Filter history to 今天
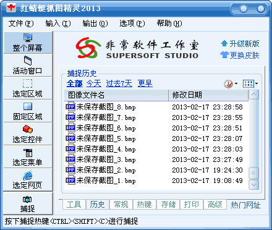272x230 pixels. pyautogui.click(x=94, y=83)
